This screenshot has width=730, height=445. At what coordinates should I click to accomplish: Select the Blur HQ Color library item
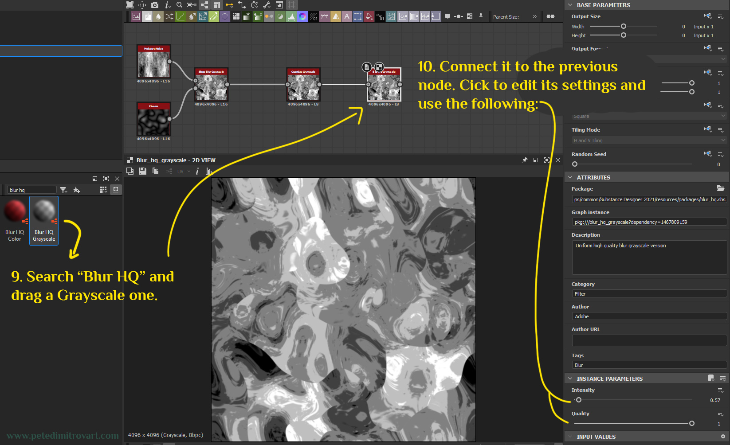point(15,220)
